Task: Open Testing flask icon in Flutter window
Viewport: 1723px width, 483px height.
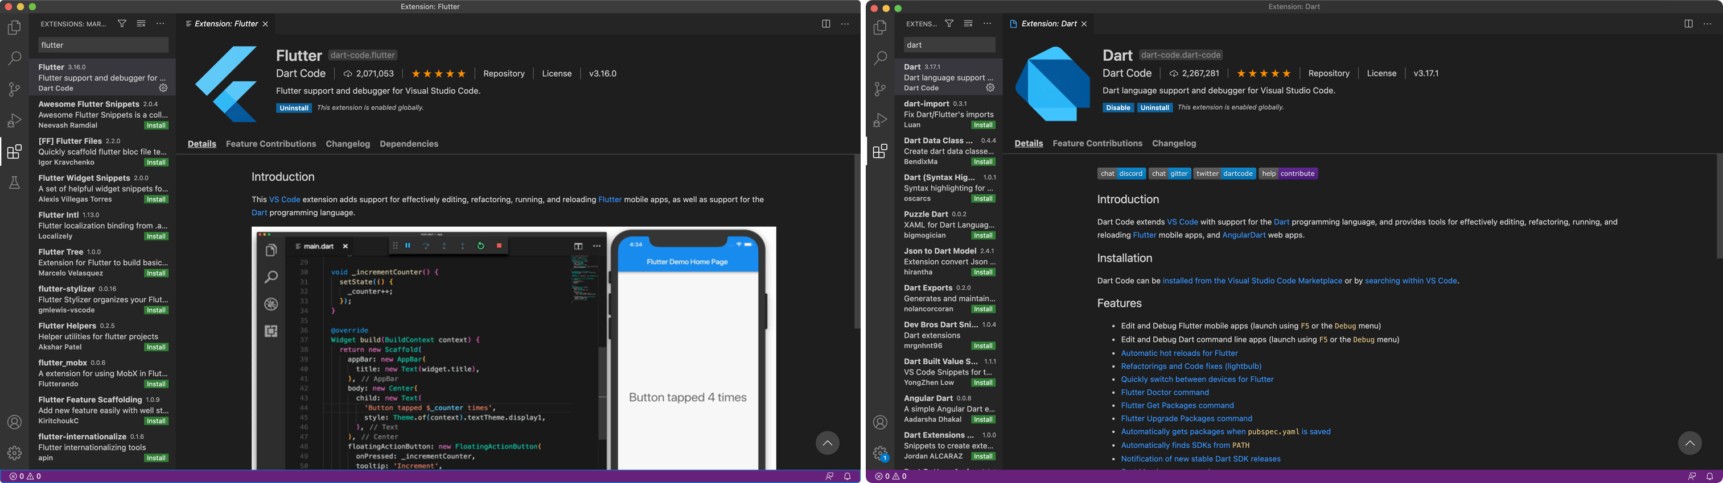Action: click(x=14, y=182)
